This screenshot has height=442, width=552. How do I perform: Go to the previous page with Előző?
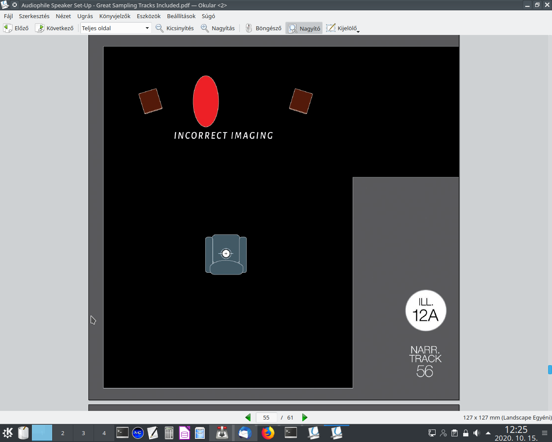click(x=16, y=28)
